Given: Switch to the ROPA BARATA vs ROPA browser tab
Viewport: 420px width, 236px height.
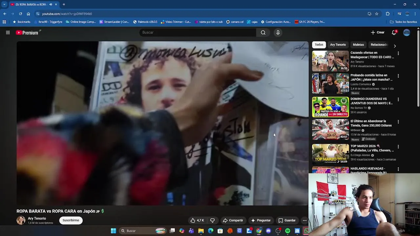Looking at the screenshot, I should 31,5.
